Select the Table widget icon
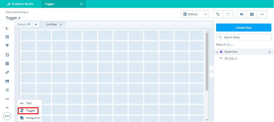This screenshot has width=274, height=122. [x=7, y=37]
